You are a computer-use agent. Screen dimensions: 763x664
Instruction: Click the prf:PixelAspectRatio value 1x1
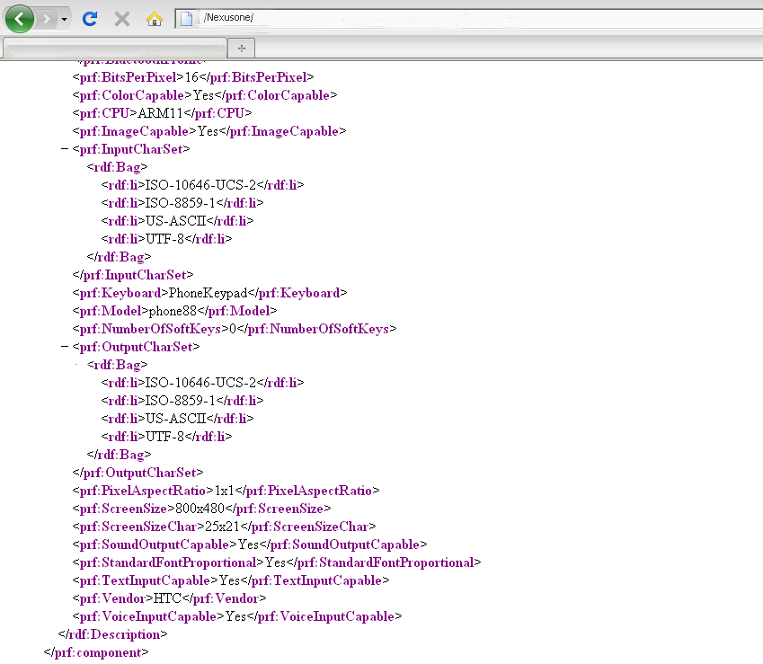click(x=224, y=491)
